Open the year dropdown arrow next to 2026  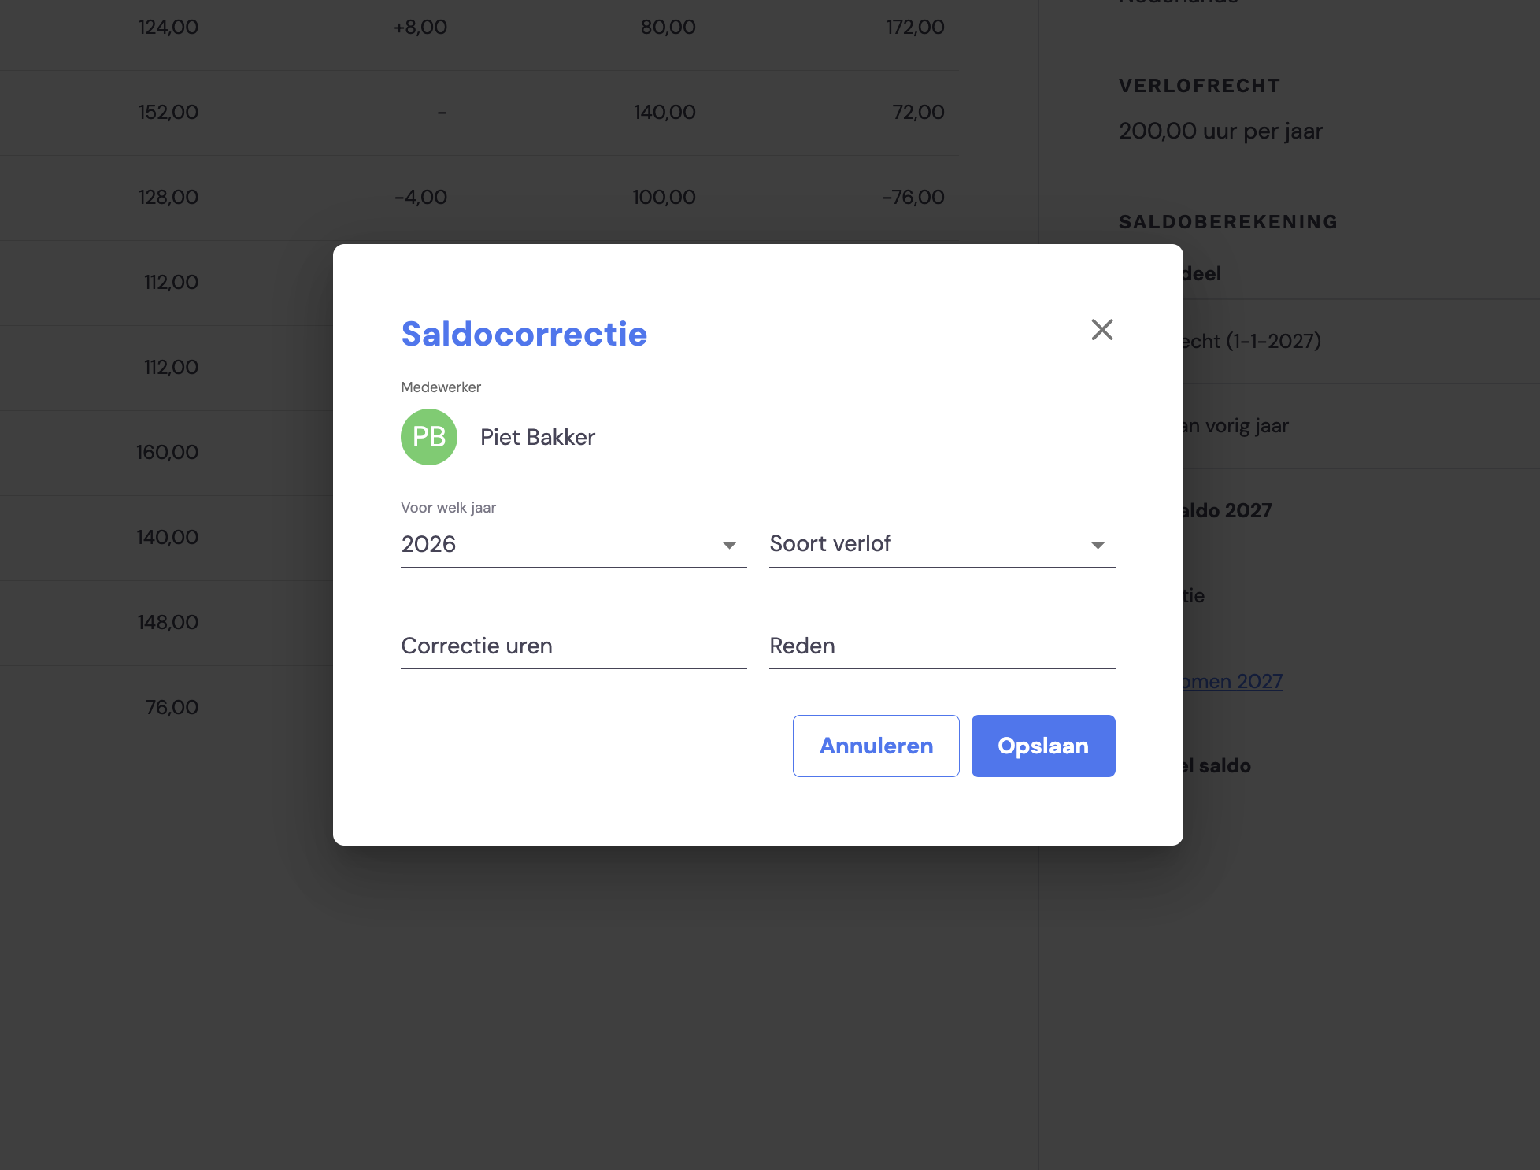(x=729, y=545)
